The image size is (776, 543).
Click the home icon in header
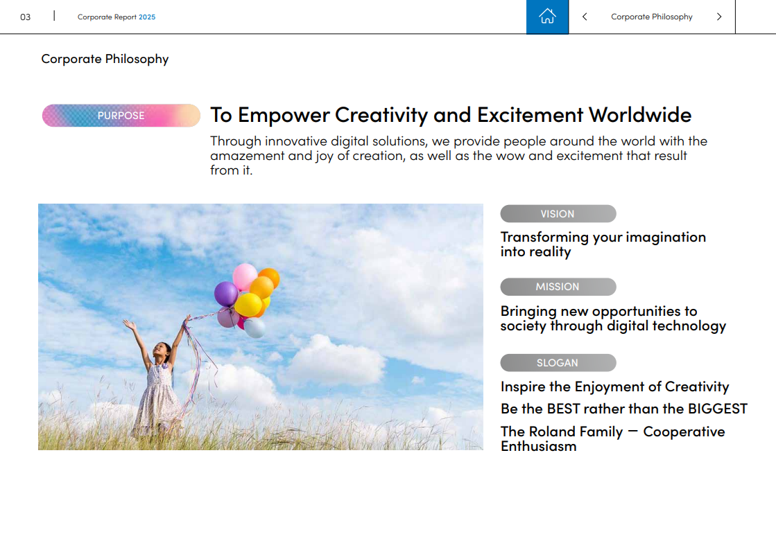[x=547, y=17]
